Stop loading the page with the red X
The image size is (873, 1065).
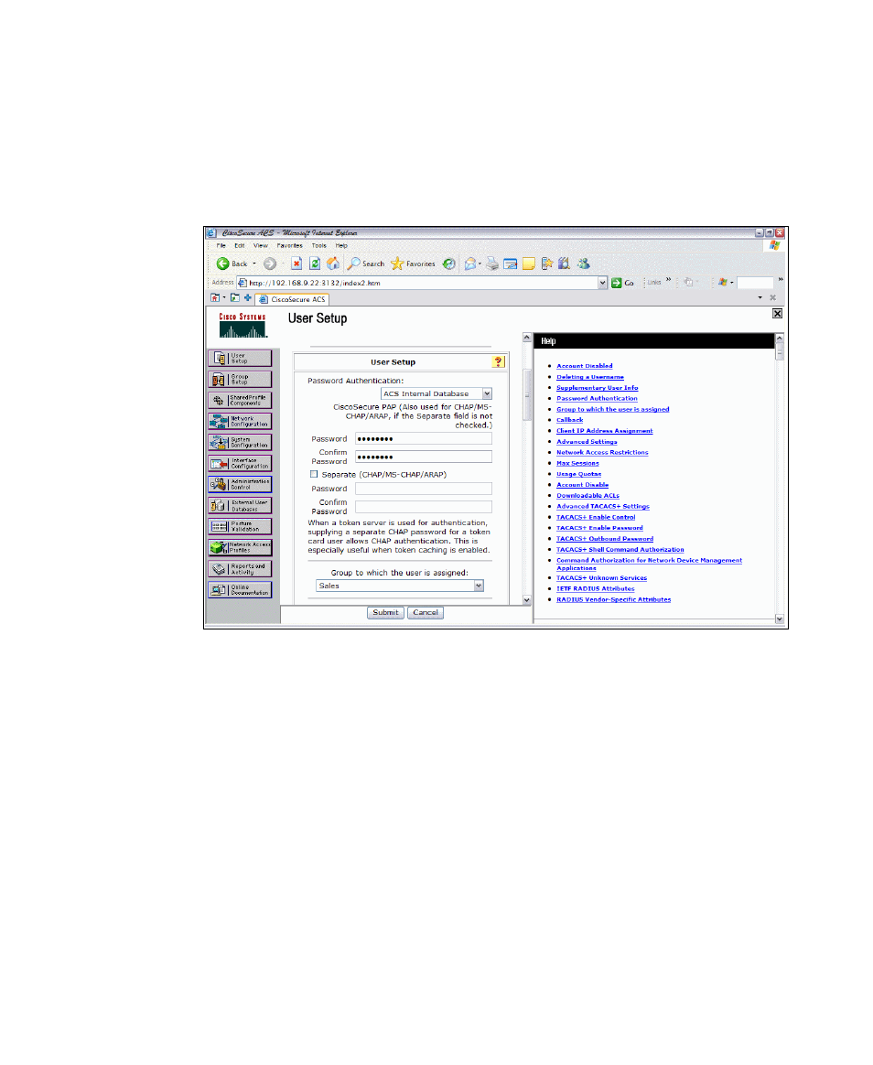[296, 264]
